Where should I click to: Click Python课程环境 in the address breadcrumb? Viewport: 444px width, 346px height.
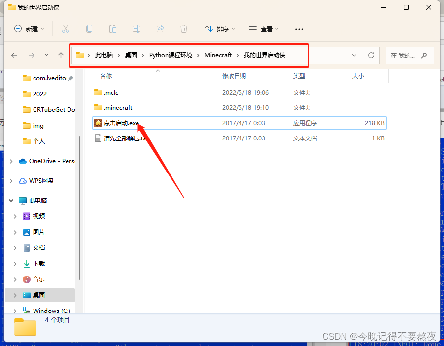click(171, 55)
